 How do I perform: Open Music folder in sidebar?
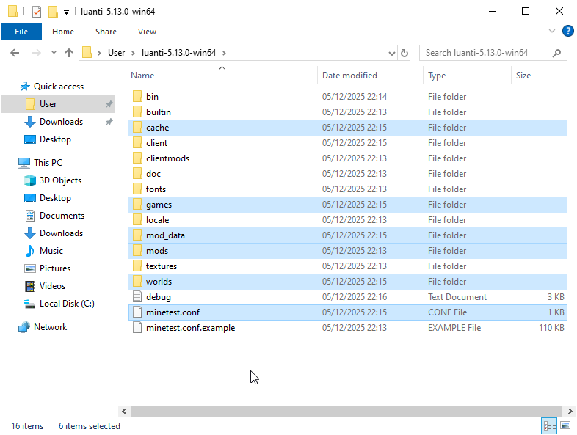(51, 251)
